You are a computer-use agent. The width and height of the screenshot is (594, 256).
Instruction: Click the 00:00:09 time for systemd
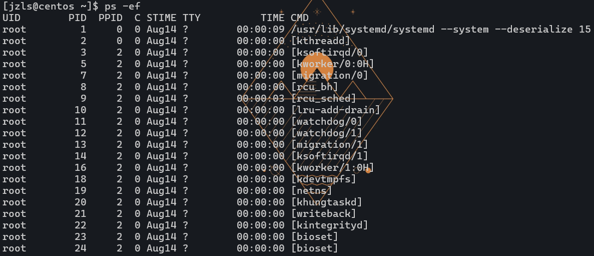(261, 30)
